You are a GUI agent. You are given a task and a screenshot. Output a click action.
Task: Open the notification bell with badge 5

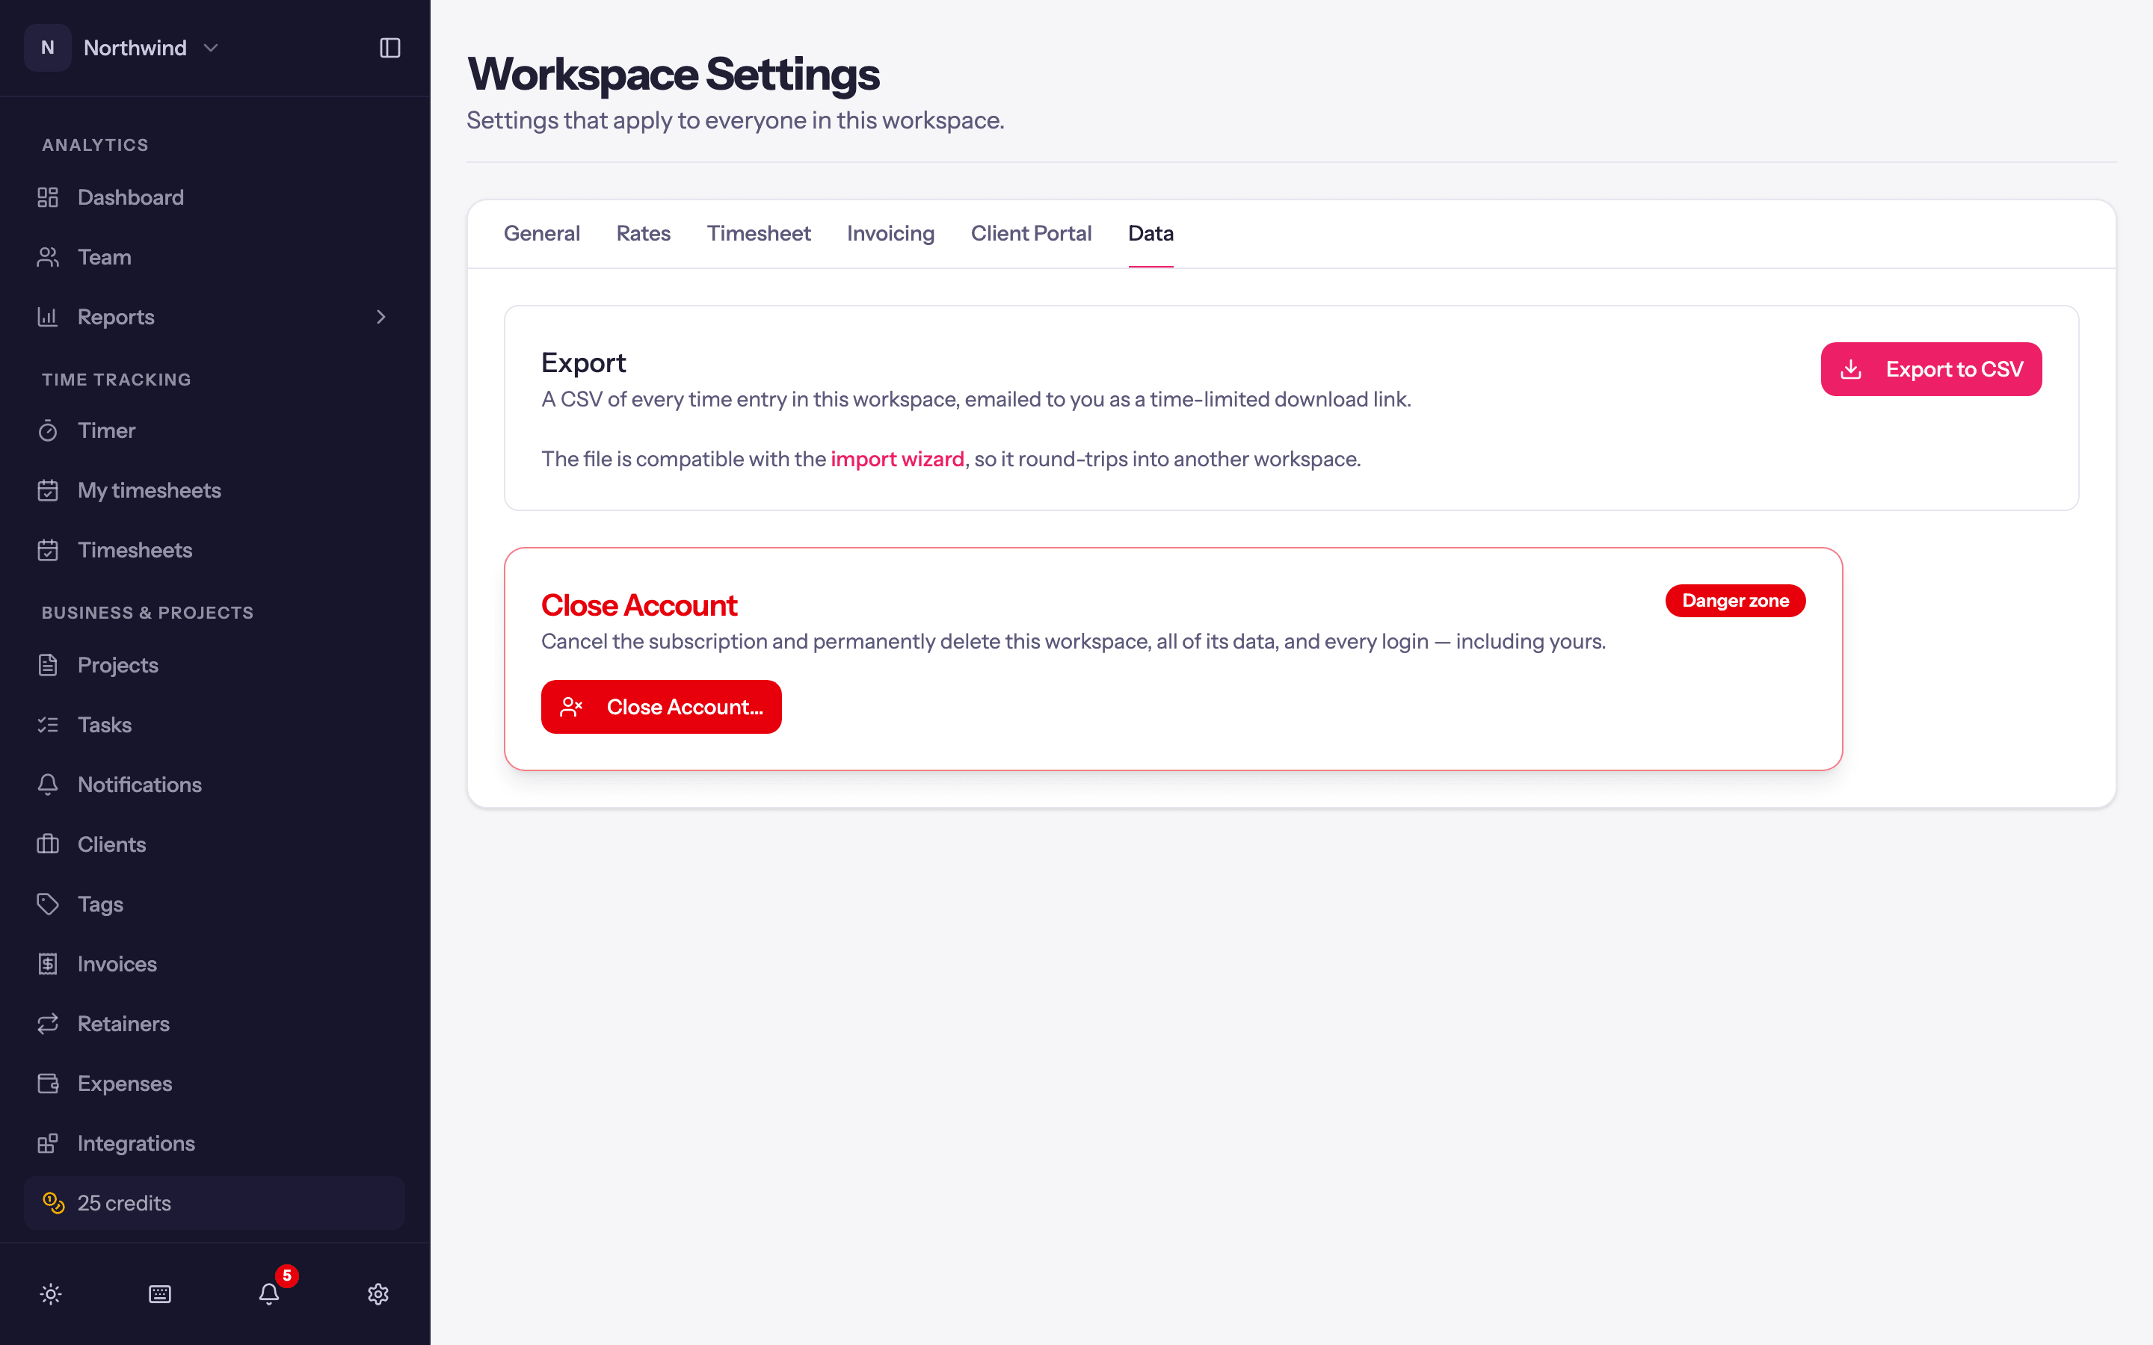click(x=270, y=1293)
